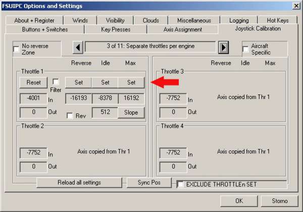Switch to Buttons + Switches tab
The image size is (303, 212).
coord(45,29)
